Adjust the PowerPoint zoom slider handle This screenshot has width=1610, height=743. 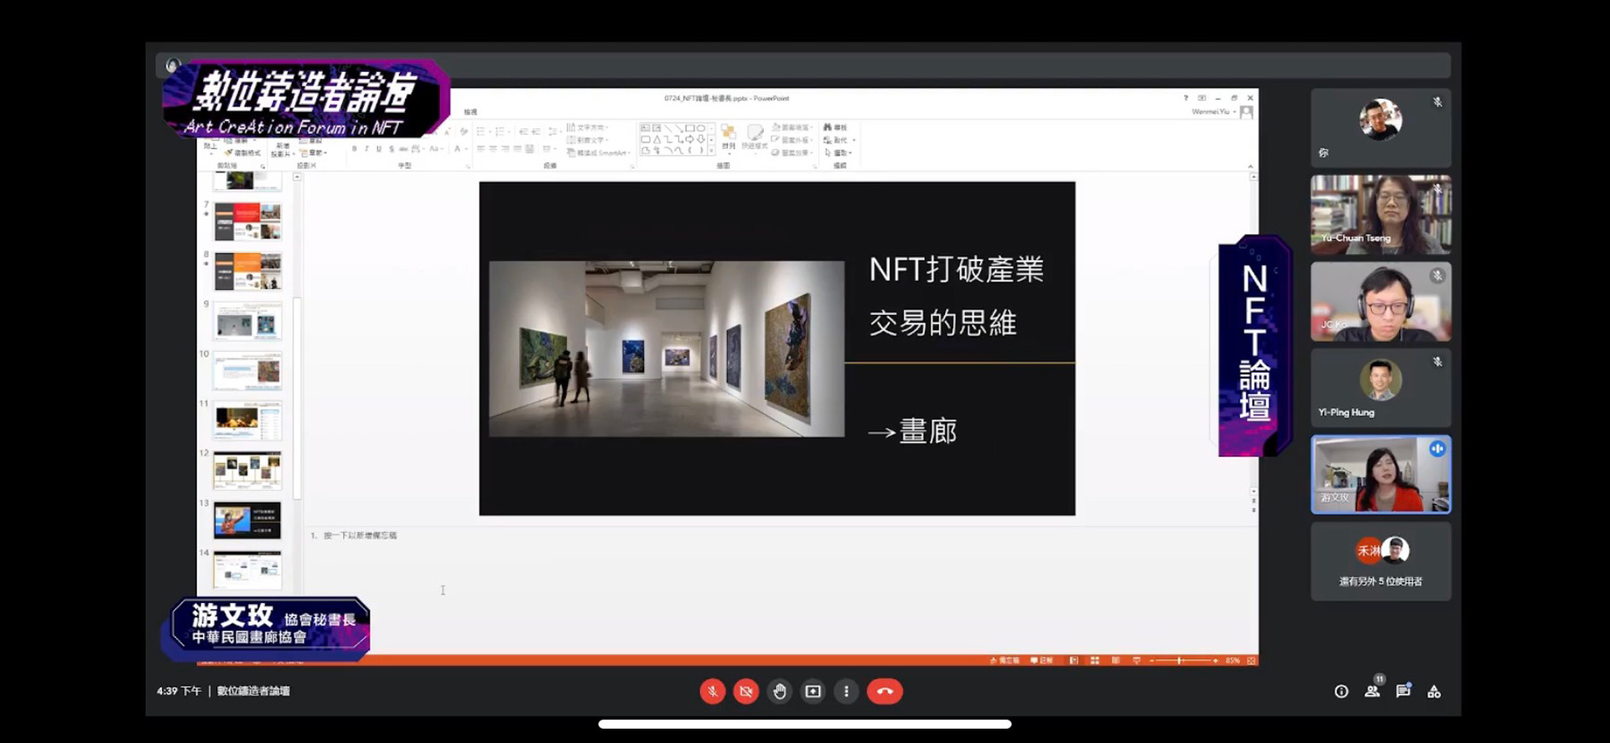coord(1179,660)
